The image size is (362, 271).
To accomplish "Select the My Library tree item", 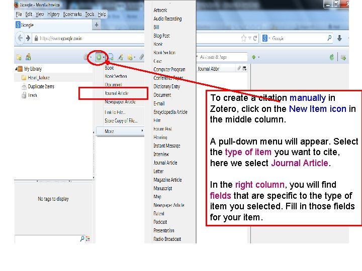I will coord(33,69).
